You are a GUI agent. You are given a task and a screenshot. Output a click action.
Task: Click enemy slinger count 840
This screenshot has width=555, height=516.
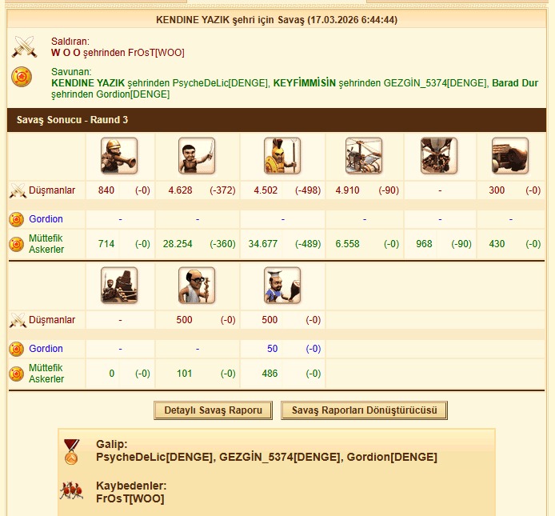click(x=106, y=190)
